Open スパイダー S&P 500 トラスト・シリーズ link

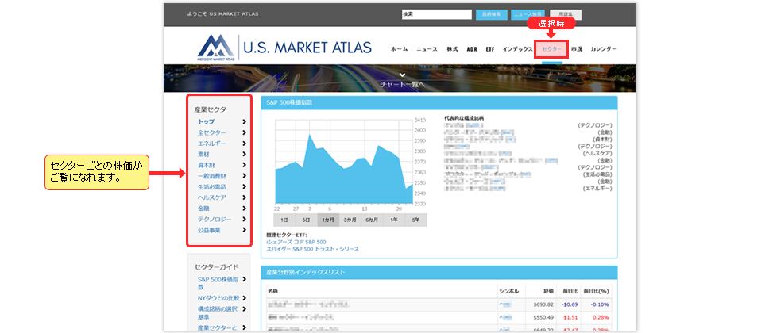pyautogui.click(x=312, y=249)
